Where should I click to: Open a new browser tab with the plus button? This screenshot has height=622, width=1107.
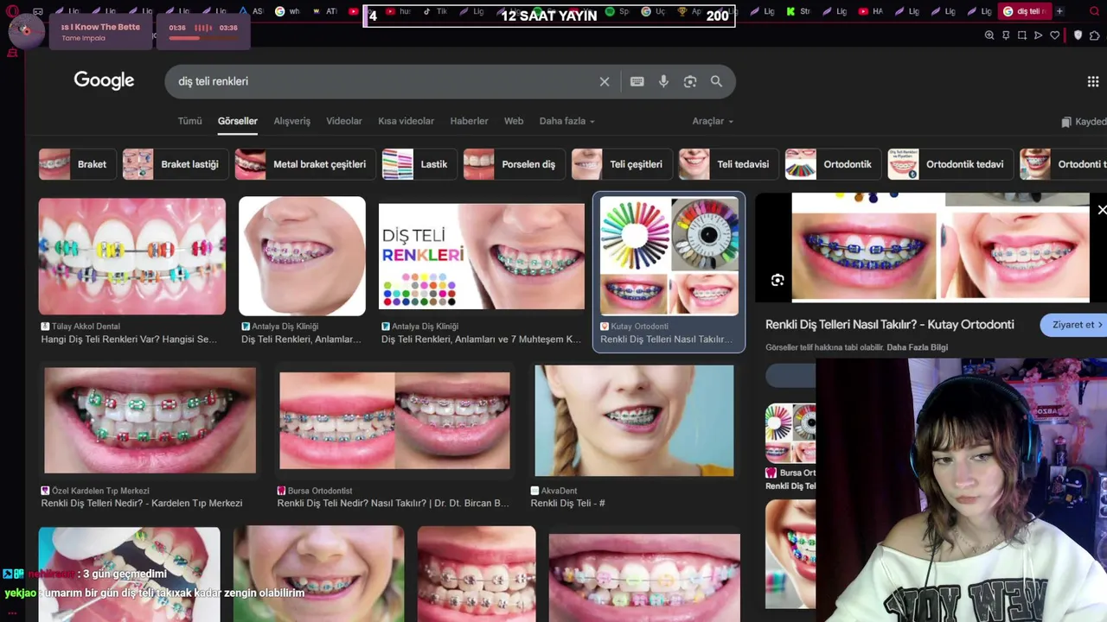click(1059, 11)
